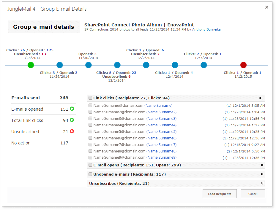Click the timeline dot for 12/4/2014
The height and width of the screenshot is (210, 276).
coord(175,65)
